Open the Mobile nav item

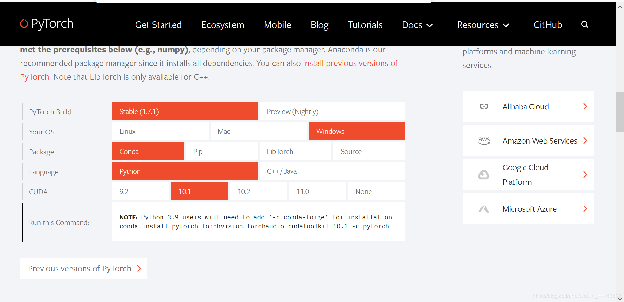point(277,25)
